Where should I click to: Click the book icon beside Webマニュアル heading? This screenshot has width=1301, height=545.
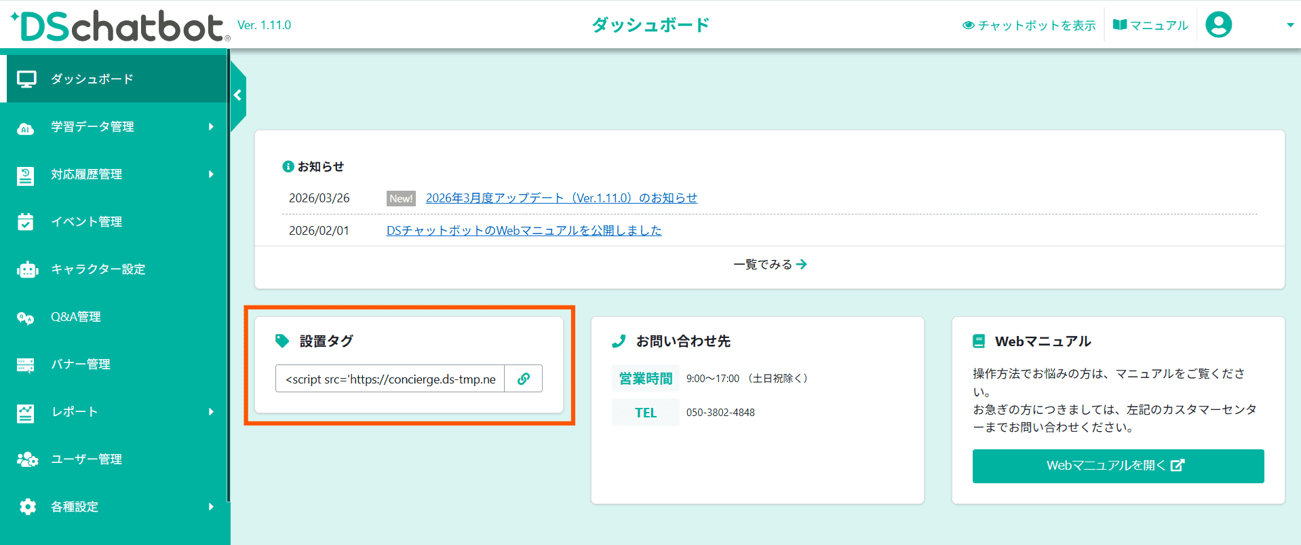[x=979, y=341]
